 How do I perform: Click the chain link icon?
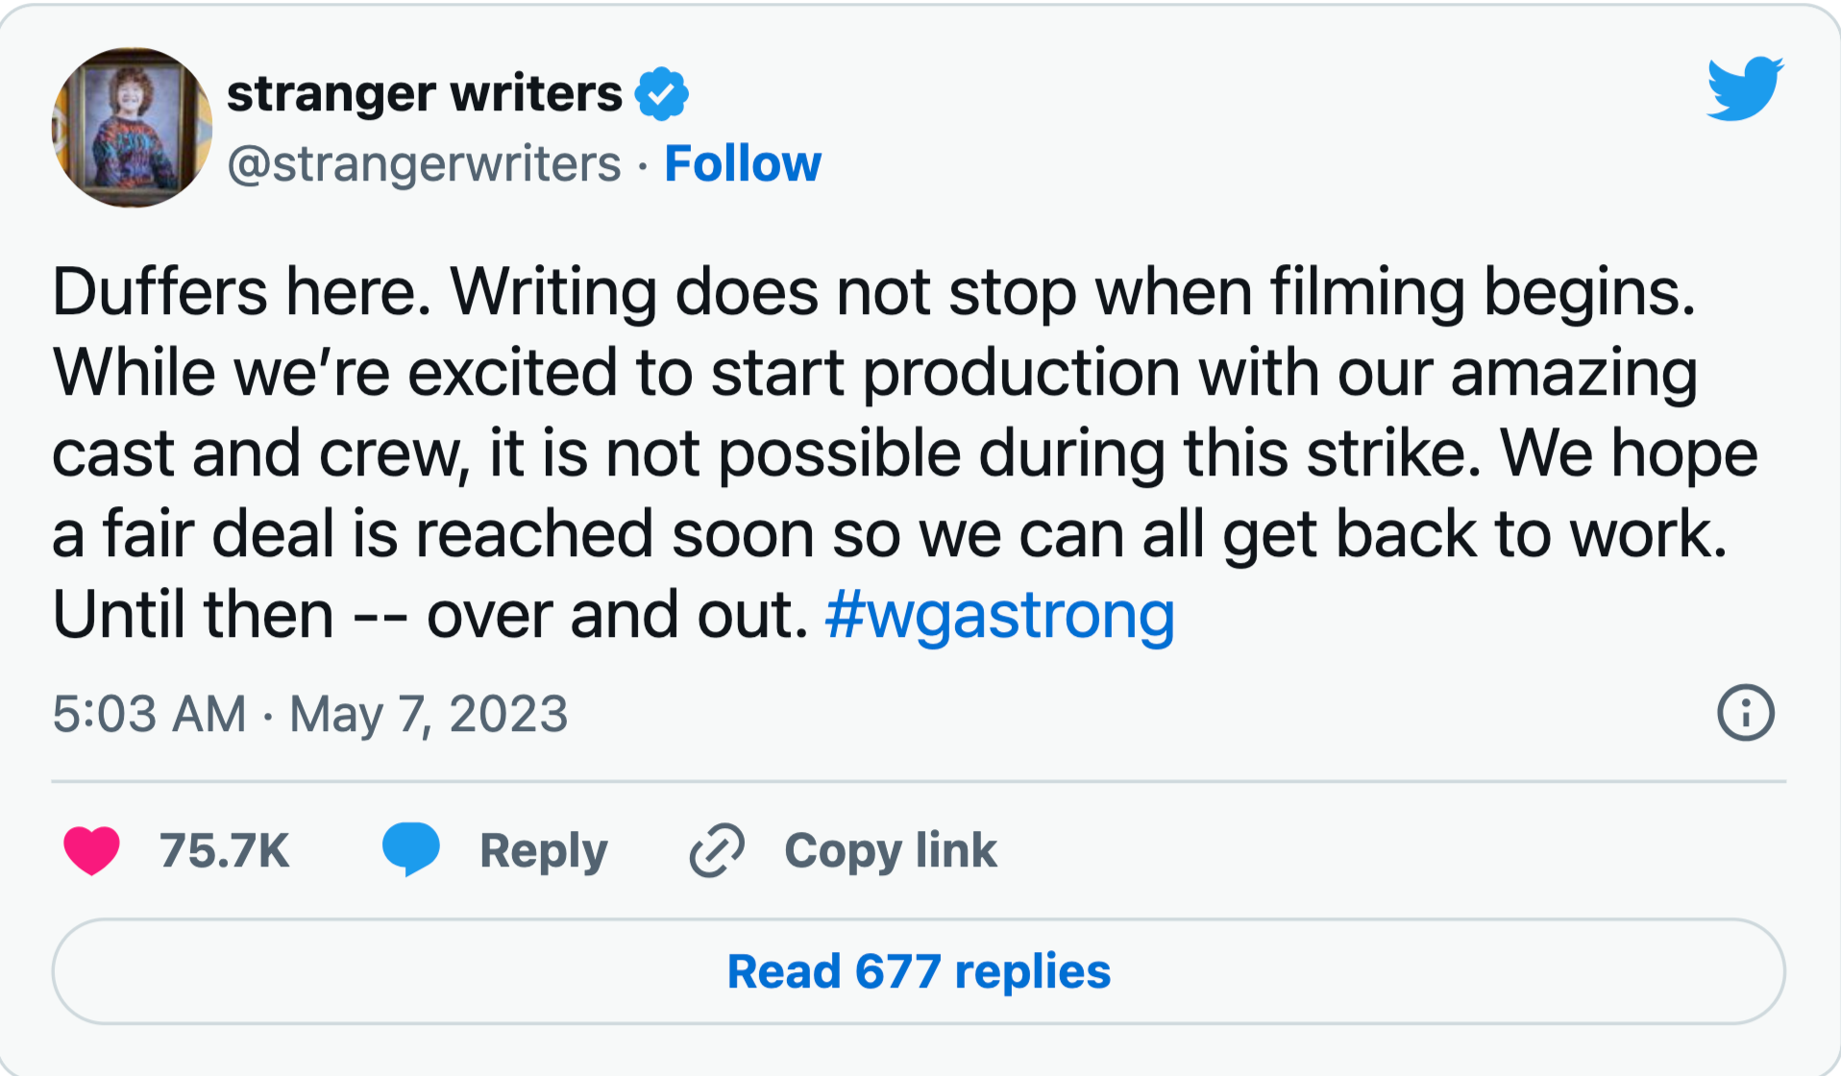tap(717, 850)
